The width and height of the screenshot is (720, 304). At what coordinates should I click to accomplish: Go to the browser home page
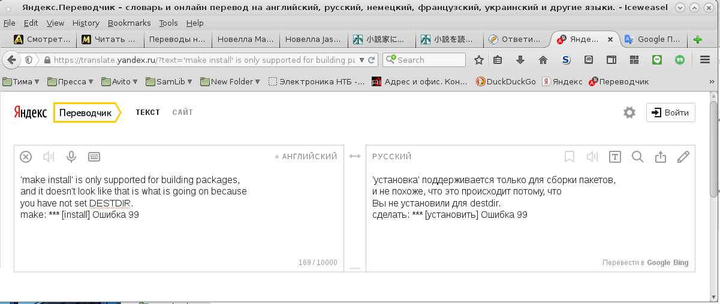[x=543, y=60]
